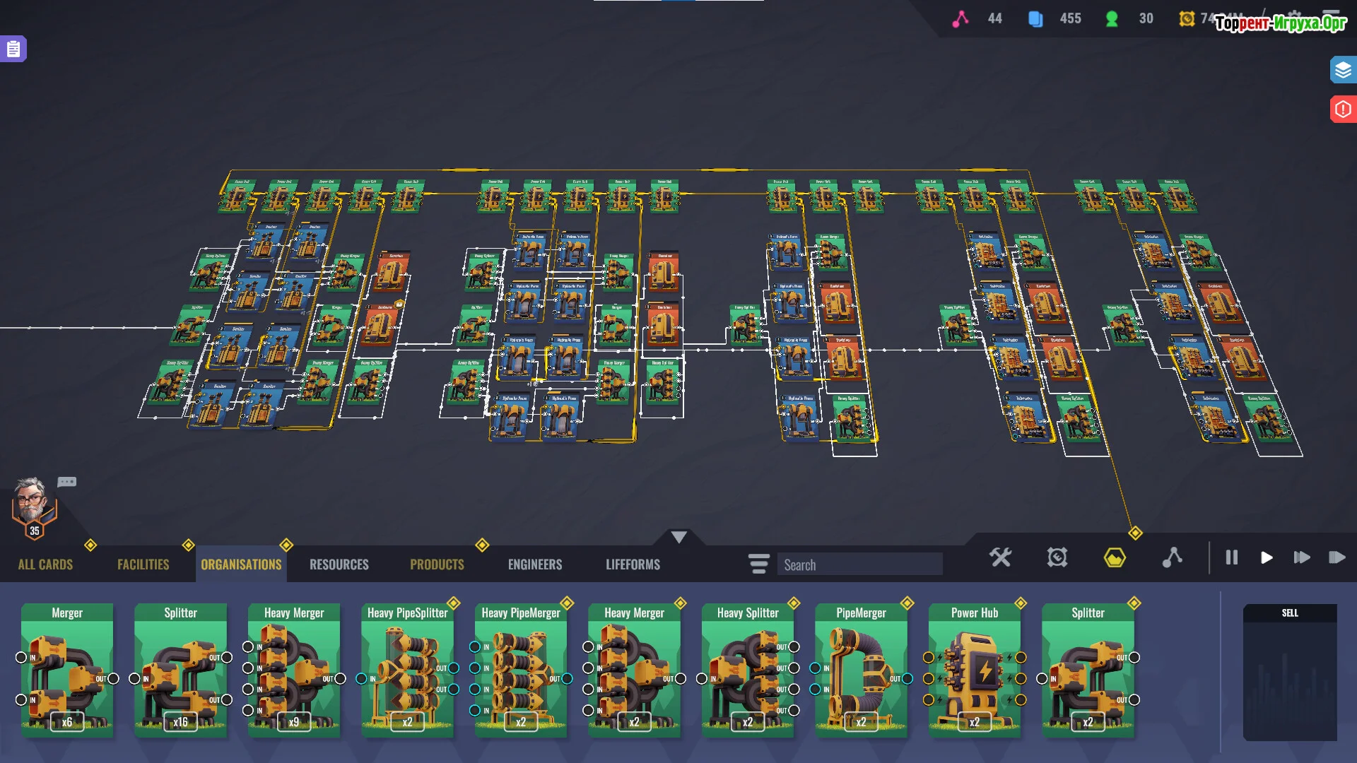This screenshot has width=1357, height=763.
Task: Focus the card Search field
Action: (x=859, y=564)
